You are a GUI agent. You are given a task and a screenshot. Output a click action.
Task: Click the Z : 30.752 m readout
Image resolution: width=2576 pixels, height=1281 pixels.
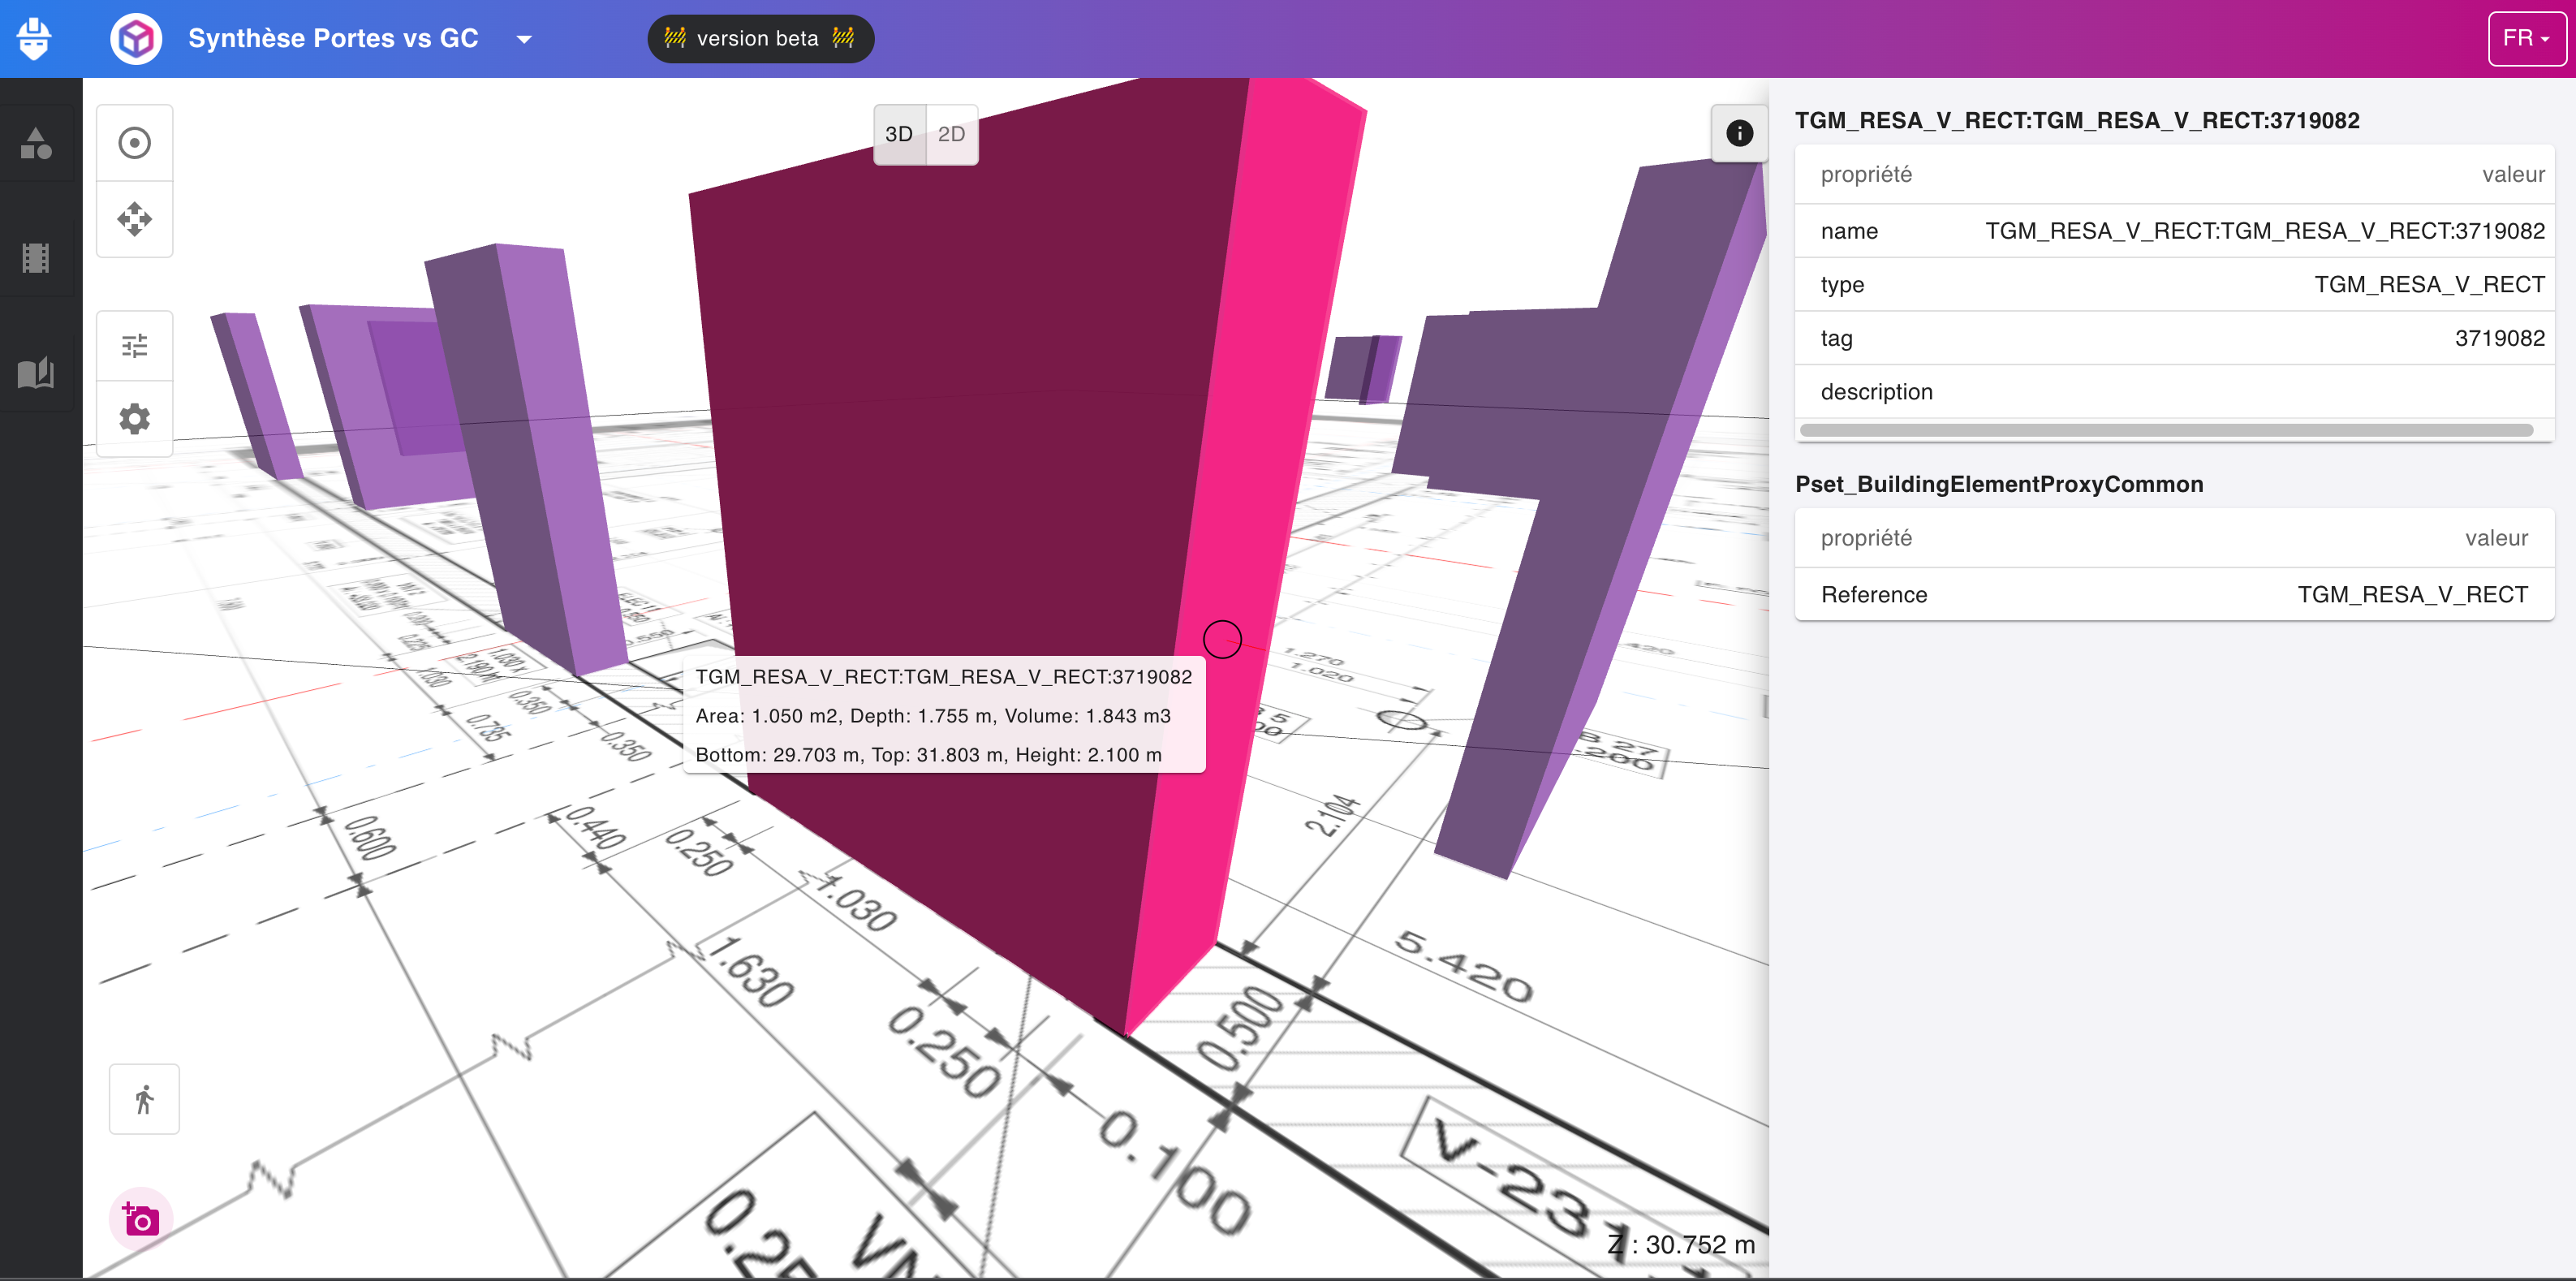pyautogui.click(x=1680, y=1245)
